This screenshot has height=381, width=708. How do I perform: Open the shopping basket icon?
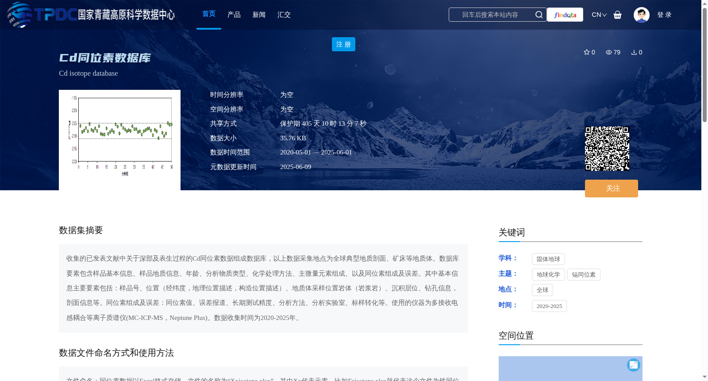pyautogui.click(x=617, y=15)
